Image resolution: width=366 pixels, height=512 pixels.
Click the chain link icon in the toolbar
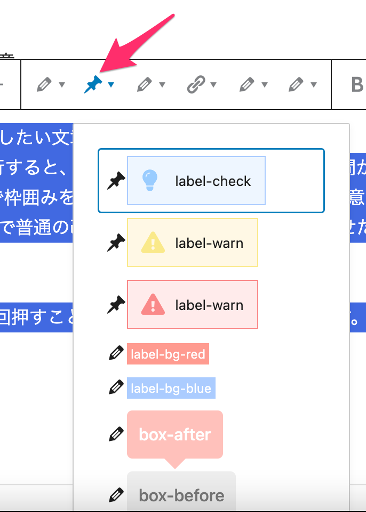[x=196, y=84]
